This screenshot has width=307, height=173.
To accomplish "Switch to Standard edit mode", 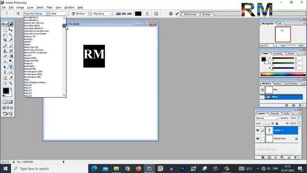I will pos(5,102).
